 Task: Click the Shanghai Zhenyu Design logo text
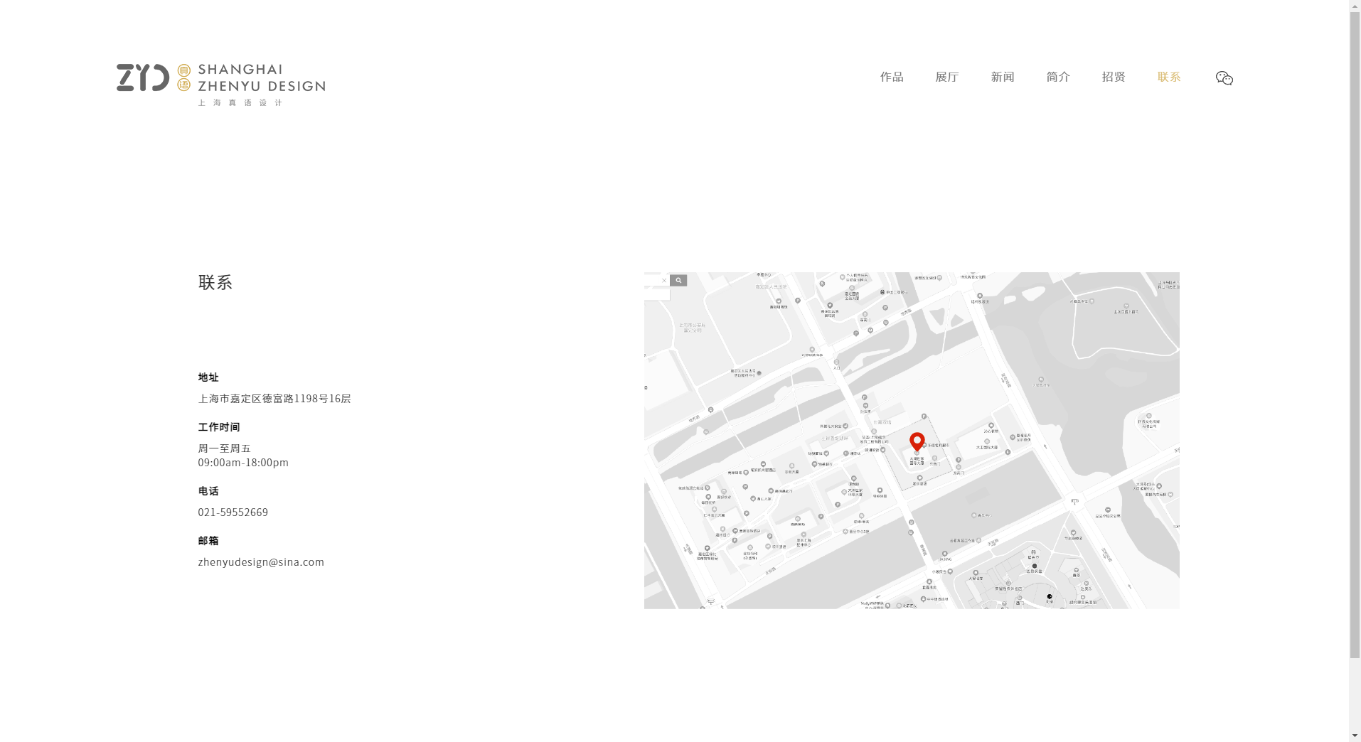pyautogui.click(x=261, y=78)
